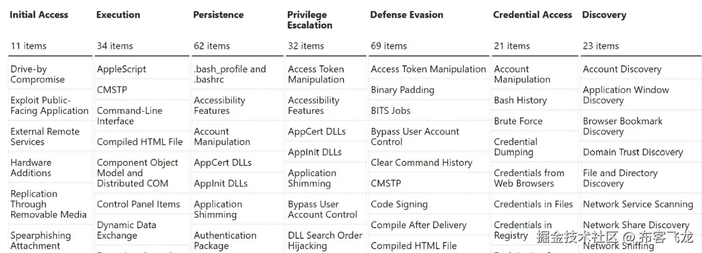The image size is (702, 253).
Task: Open the Code Signing technique
Action: tap(399, 204)
